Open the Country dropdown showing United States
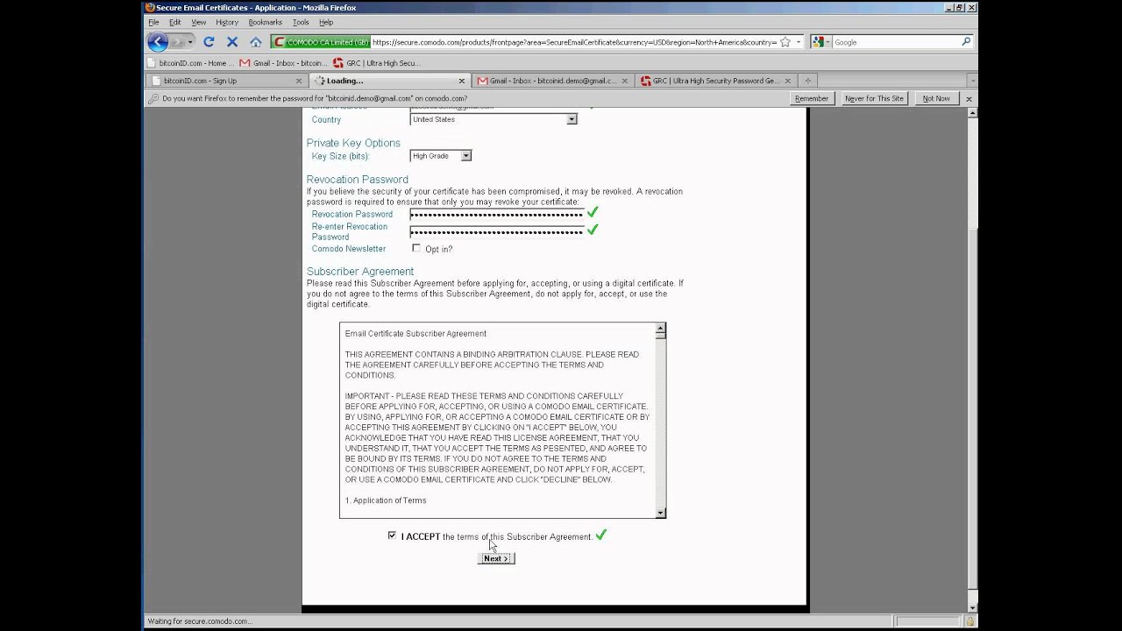 click(494, 119)
